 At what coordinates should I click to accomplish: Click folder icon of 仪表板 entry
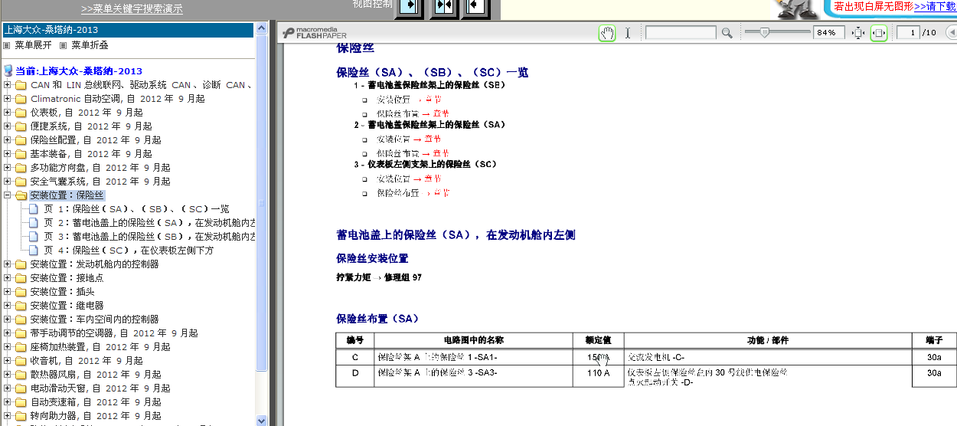(21, 113)
